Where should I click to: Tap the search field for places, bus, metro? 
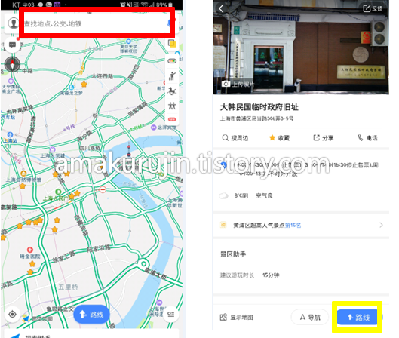[x=97, y=23]
